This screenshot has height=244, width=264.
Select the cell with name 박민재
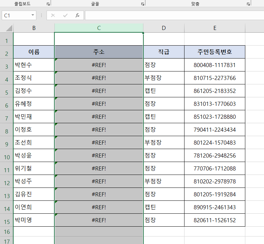coord(34,117)
